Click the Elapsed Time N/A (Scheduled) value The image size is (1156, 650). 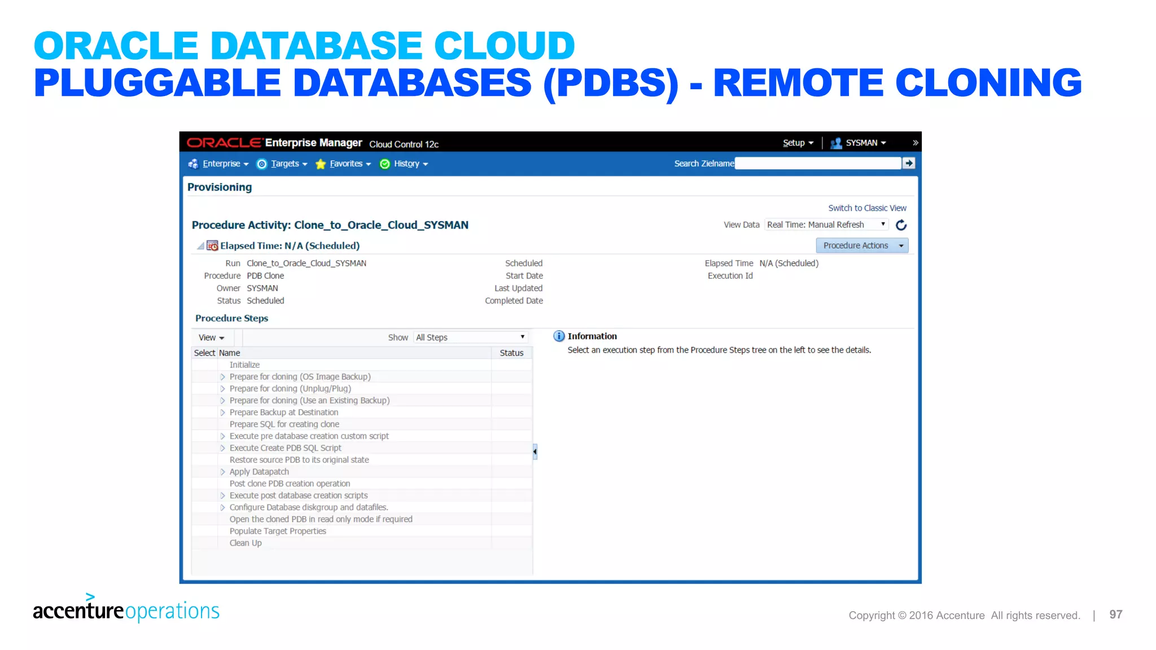click(x=789, y=263)
